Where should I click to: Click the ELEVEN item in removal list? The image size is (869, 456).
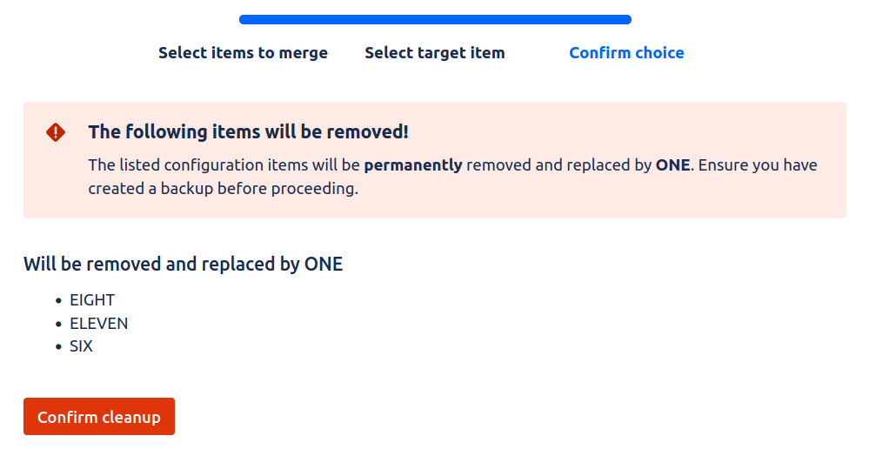(x=99, y=324)
